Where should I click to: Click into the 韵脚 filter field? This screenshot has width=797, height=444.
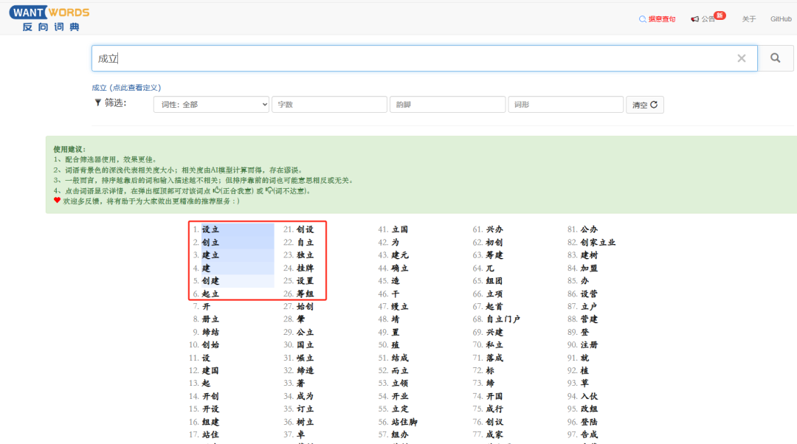(447, 105)
